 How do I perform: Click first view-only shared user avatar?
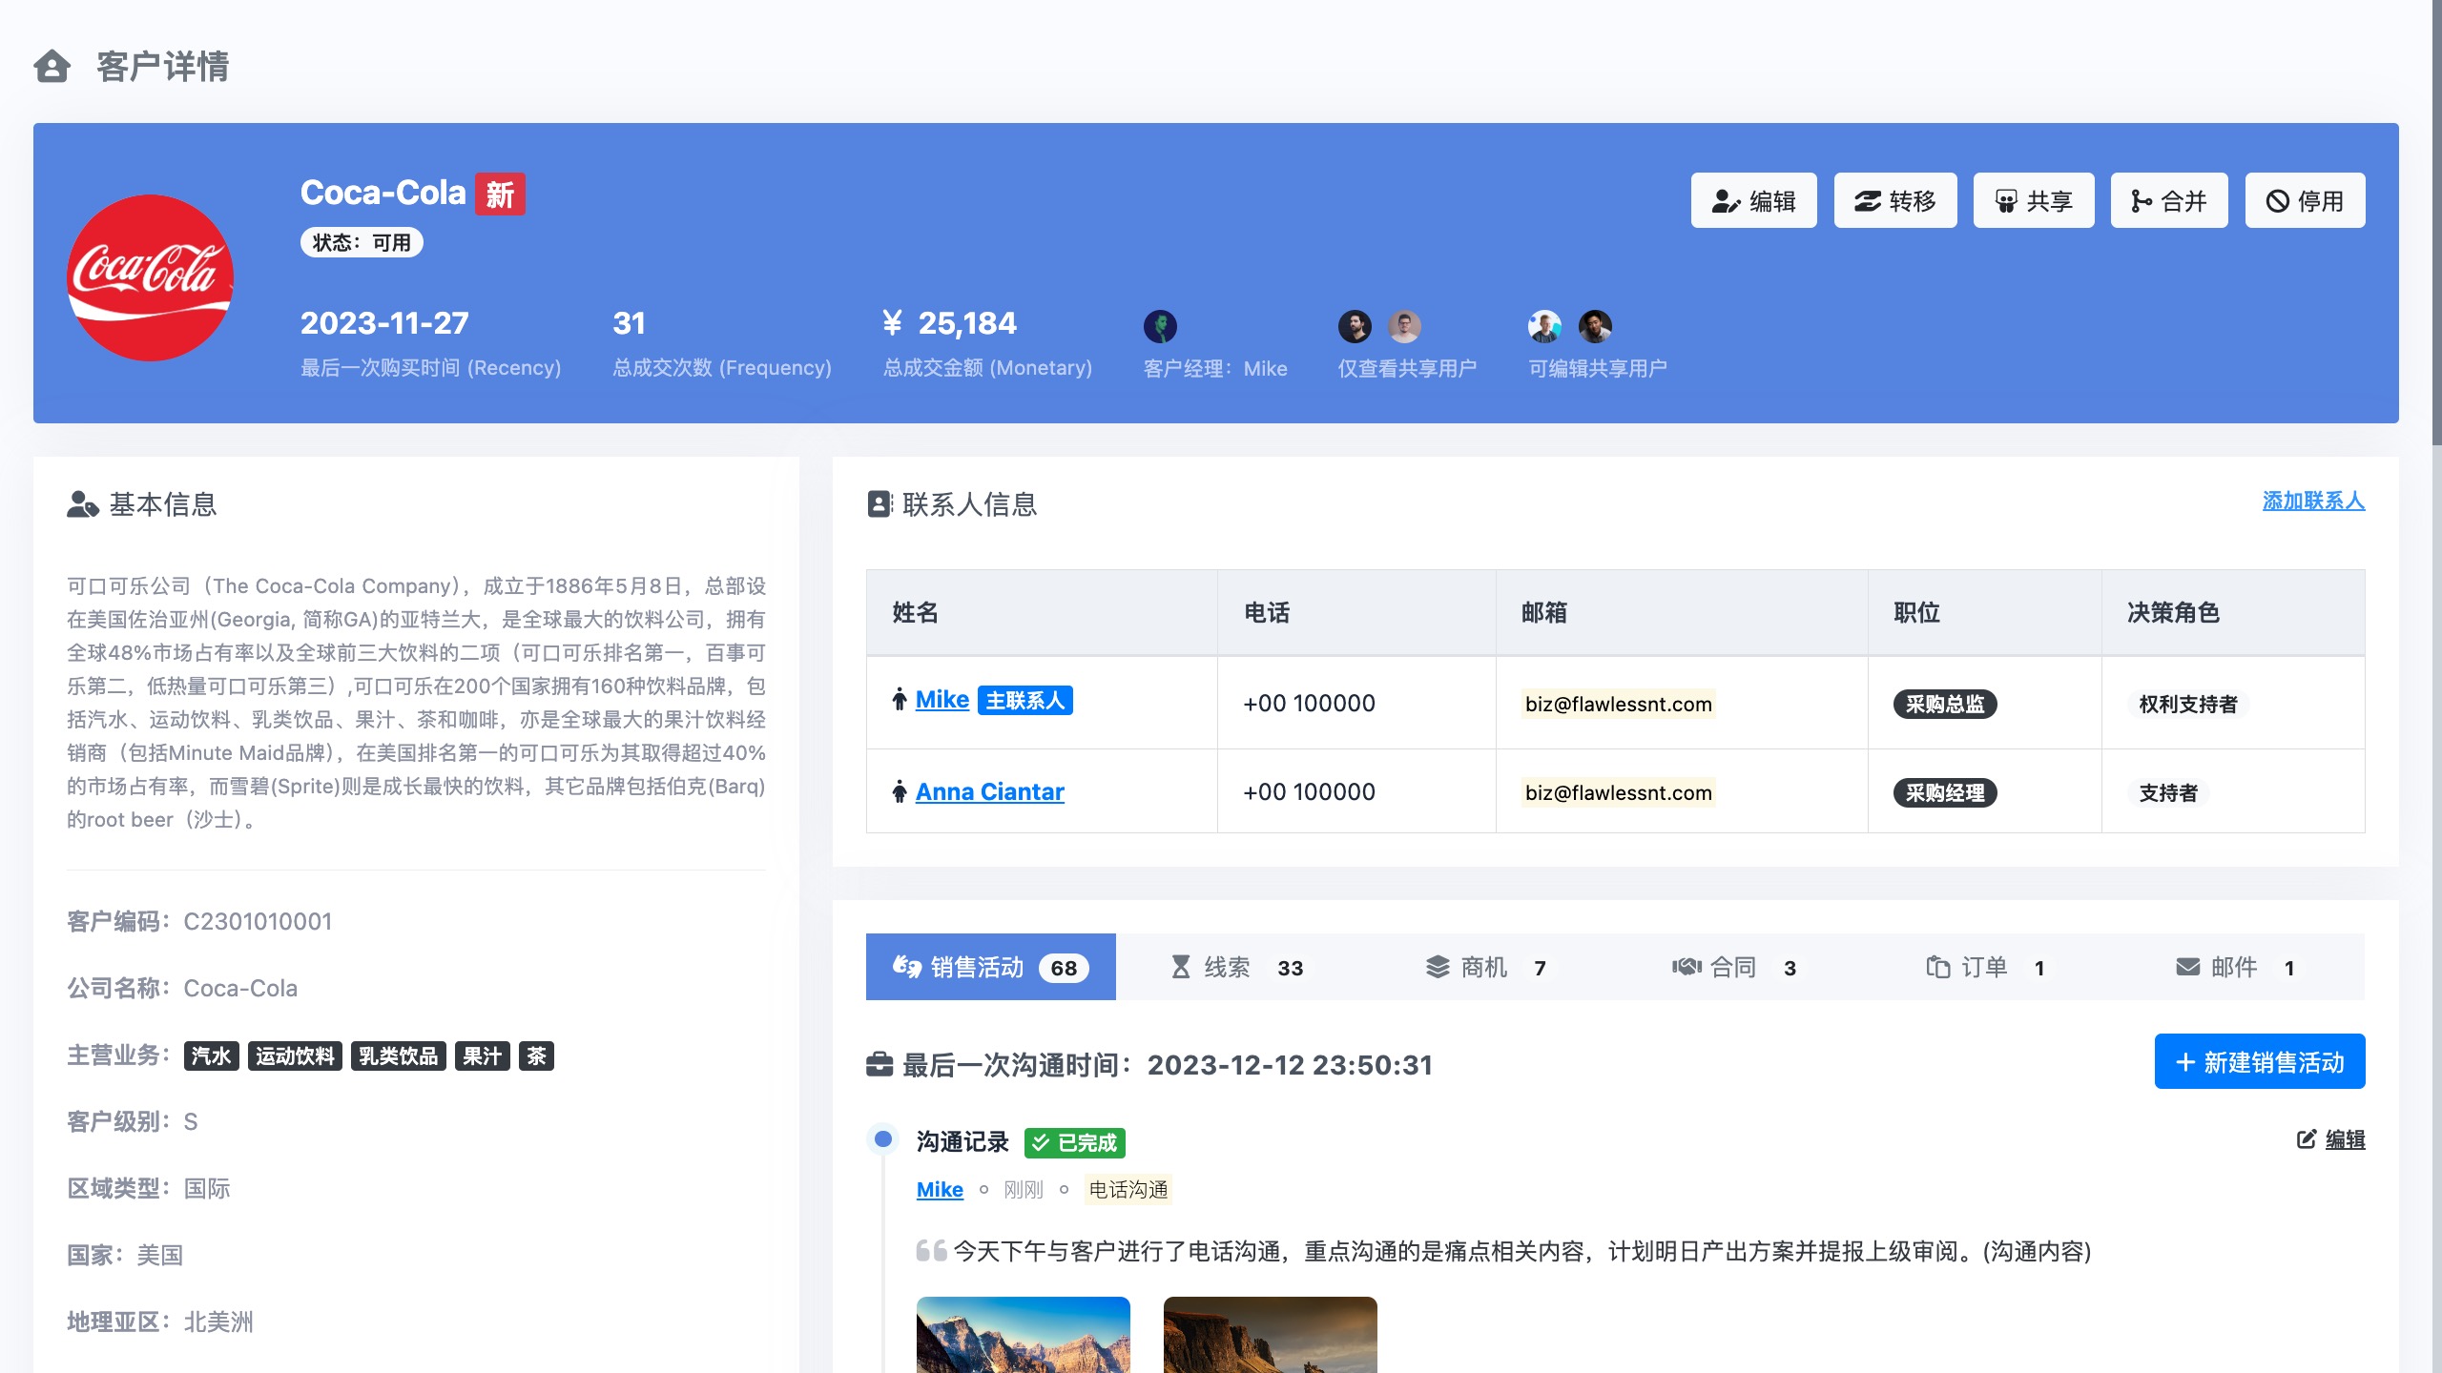pos(1355,326)
